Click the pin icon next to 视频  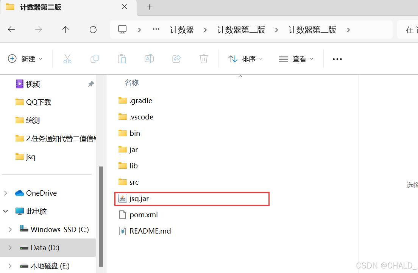[90, 84]
